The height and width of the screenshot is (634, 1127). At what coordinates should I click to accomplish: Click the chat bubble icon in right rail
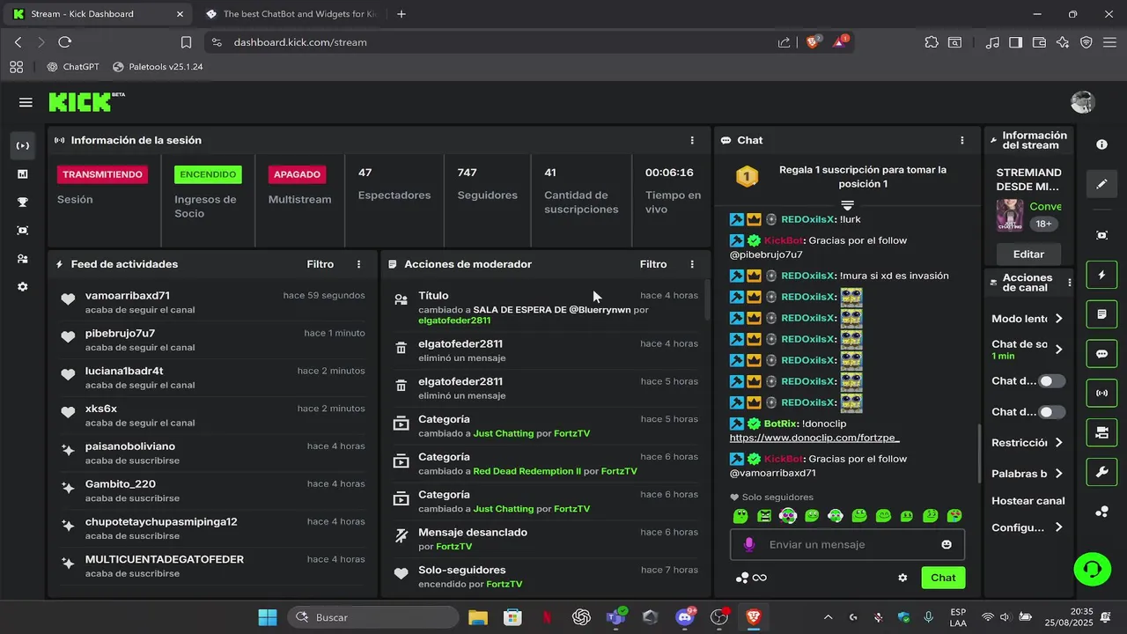[x=1101, y=354]
